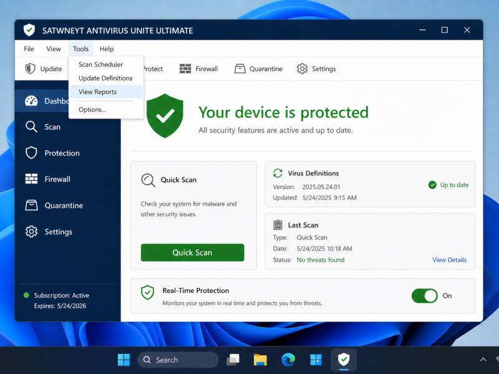Launch Microsoft Edge from the taskbar
This screenshot has height=374, width=499.
pyautogui.click(x=288, y=360)
